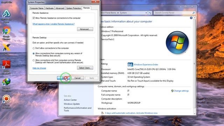
Task: Click the System breadcrumb in address bar
Action: pos(123,13)
